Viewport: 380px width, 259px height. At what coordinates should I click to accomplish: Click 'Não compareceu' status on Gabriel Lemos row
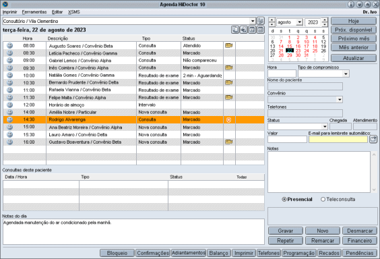pyautogui.click(x=199, y=61)
